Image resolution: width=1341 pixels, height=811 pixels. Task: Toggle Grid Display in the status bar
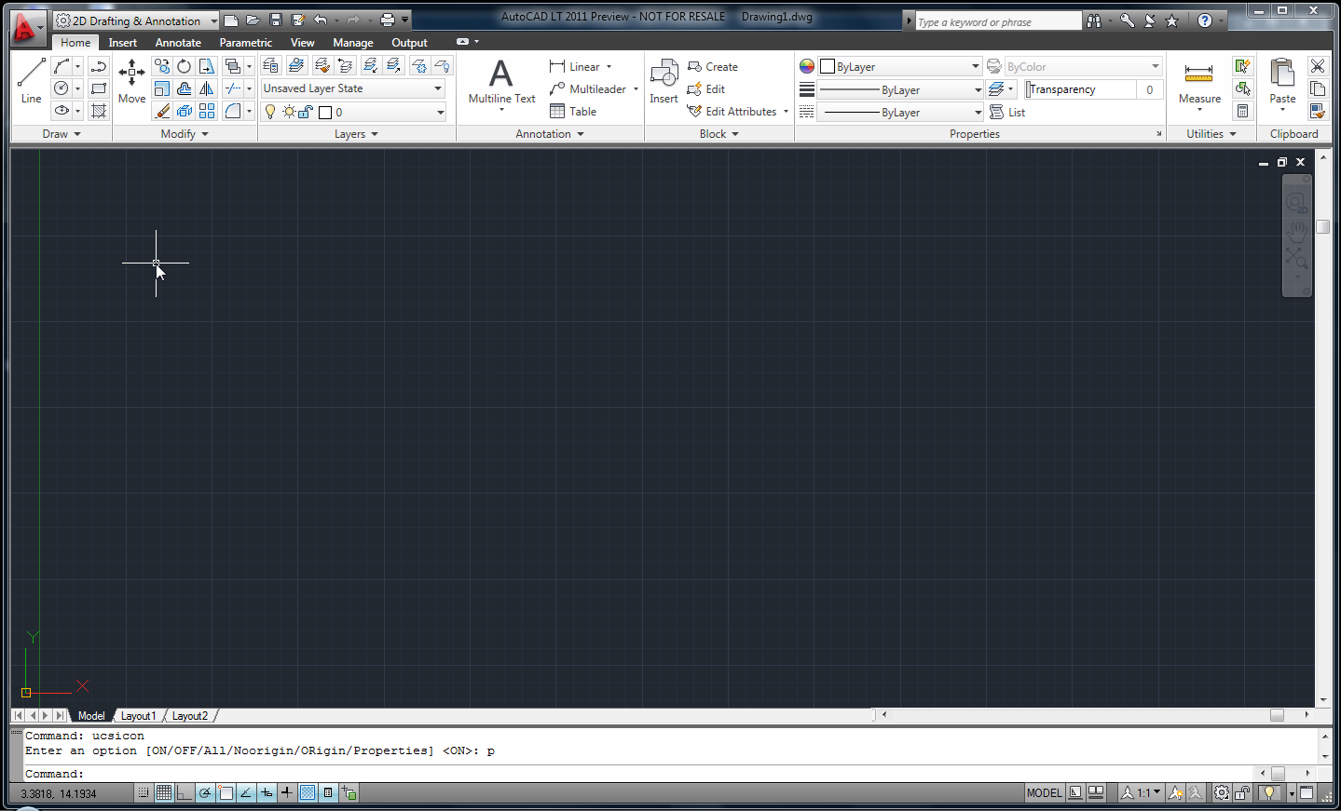click(164, 792)
